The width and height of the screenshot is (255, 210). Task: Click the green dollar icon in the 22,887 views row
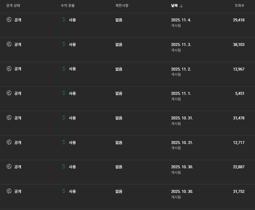[64, 167]
